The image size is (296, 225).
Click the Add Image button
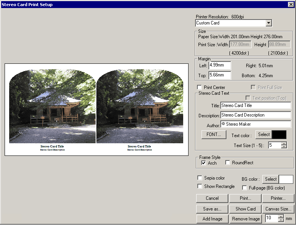tap(212, 219)
